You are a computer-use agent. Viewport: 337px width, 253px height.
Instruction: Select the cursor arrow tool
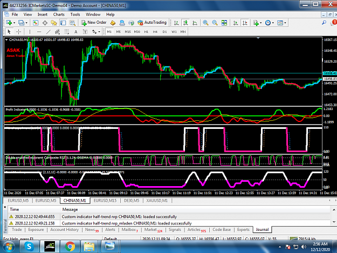tap(9, 32)
